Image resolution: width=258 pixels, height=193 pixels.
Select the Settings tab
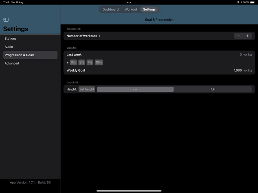(149, 9)
